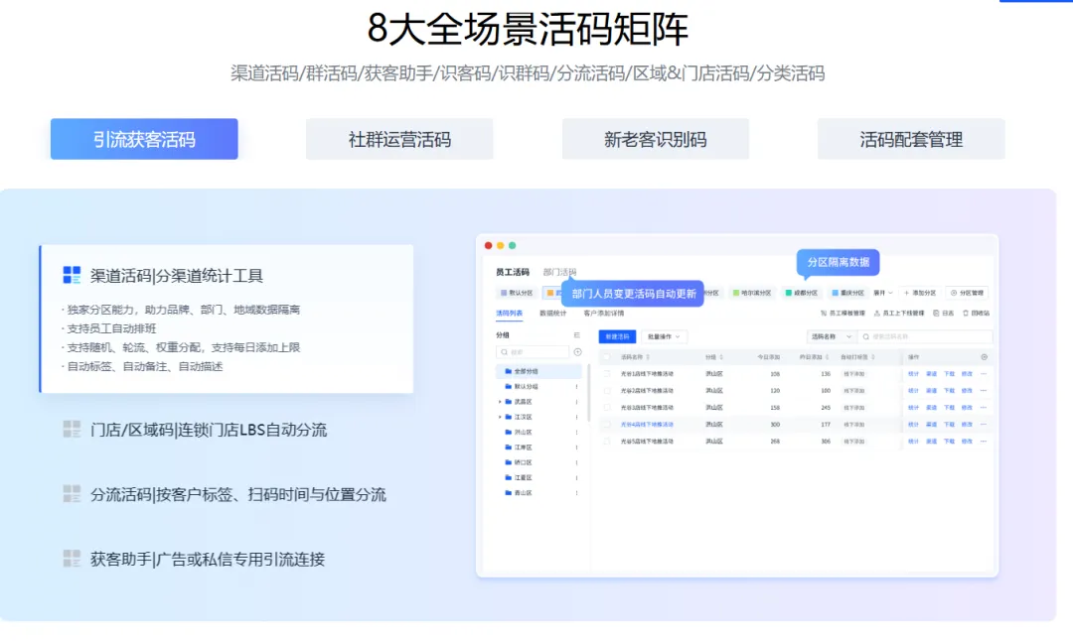1073x642 pixels.
Task: Select the 全部分组 folder
Action: [x=538, y=371]
